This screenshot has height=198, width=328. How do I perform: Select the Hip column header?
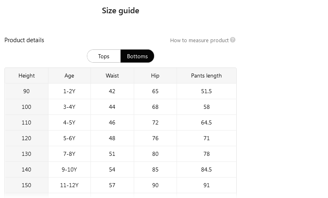pyautogui.click(x=155, y=76)
